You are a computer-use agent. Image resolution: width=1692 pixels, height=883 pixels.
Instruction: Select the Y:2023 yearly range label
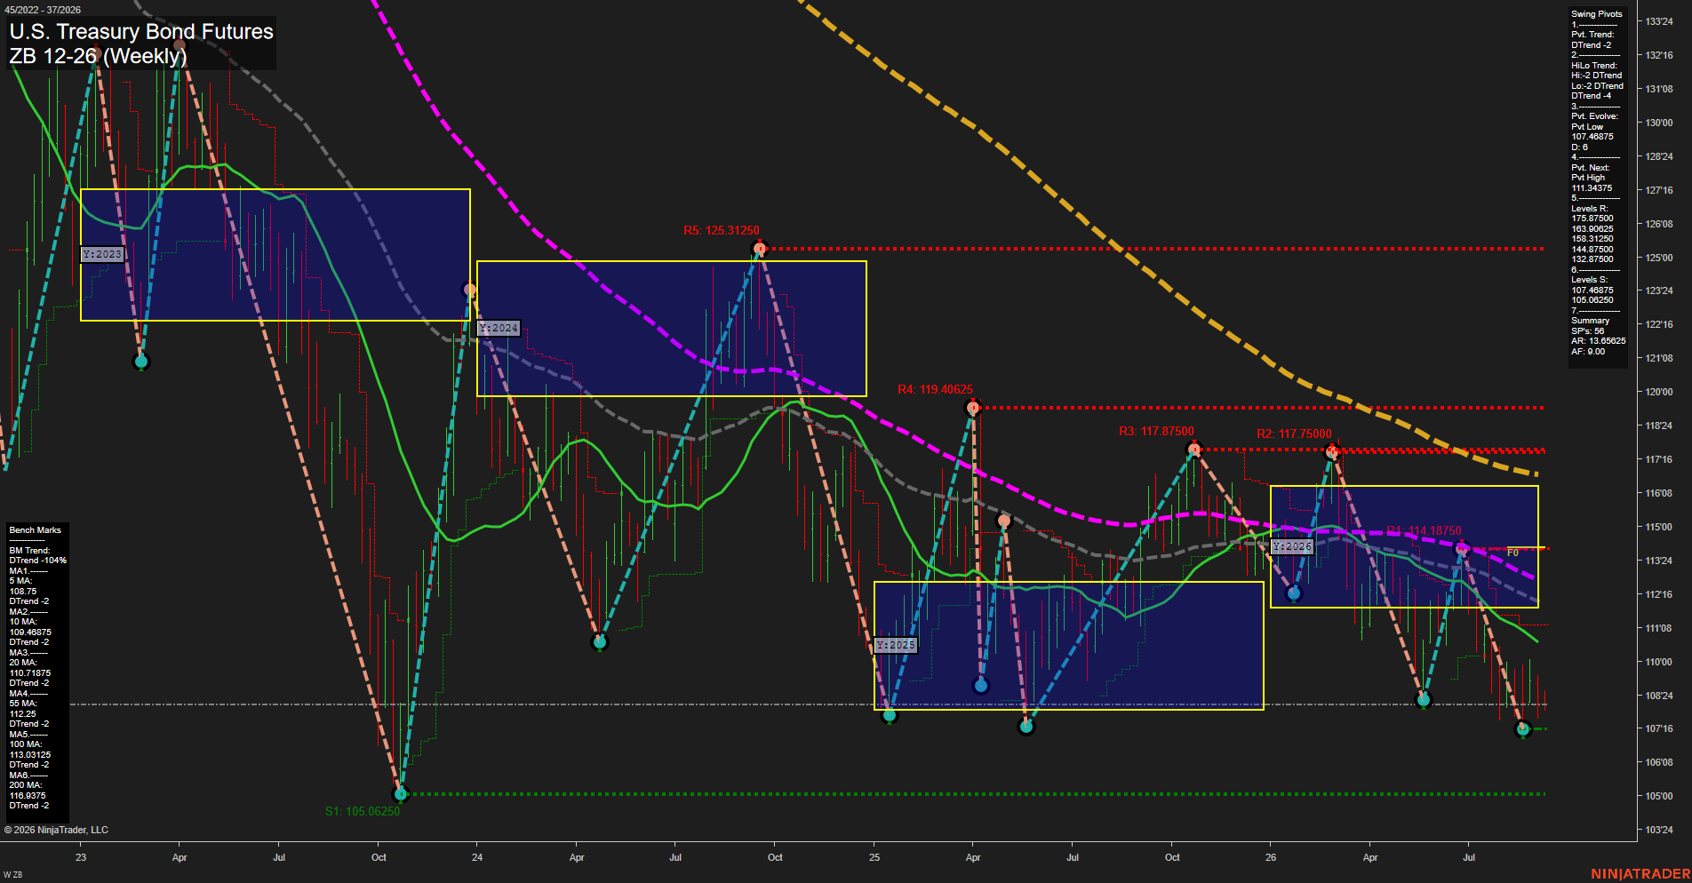102,254
